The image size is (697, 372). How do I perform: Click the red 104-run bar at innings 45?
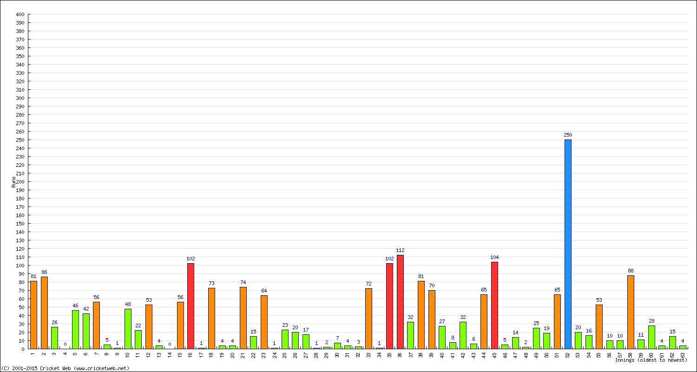pos(494,305)
